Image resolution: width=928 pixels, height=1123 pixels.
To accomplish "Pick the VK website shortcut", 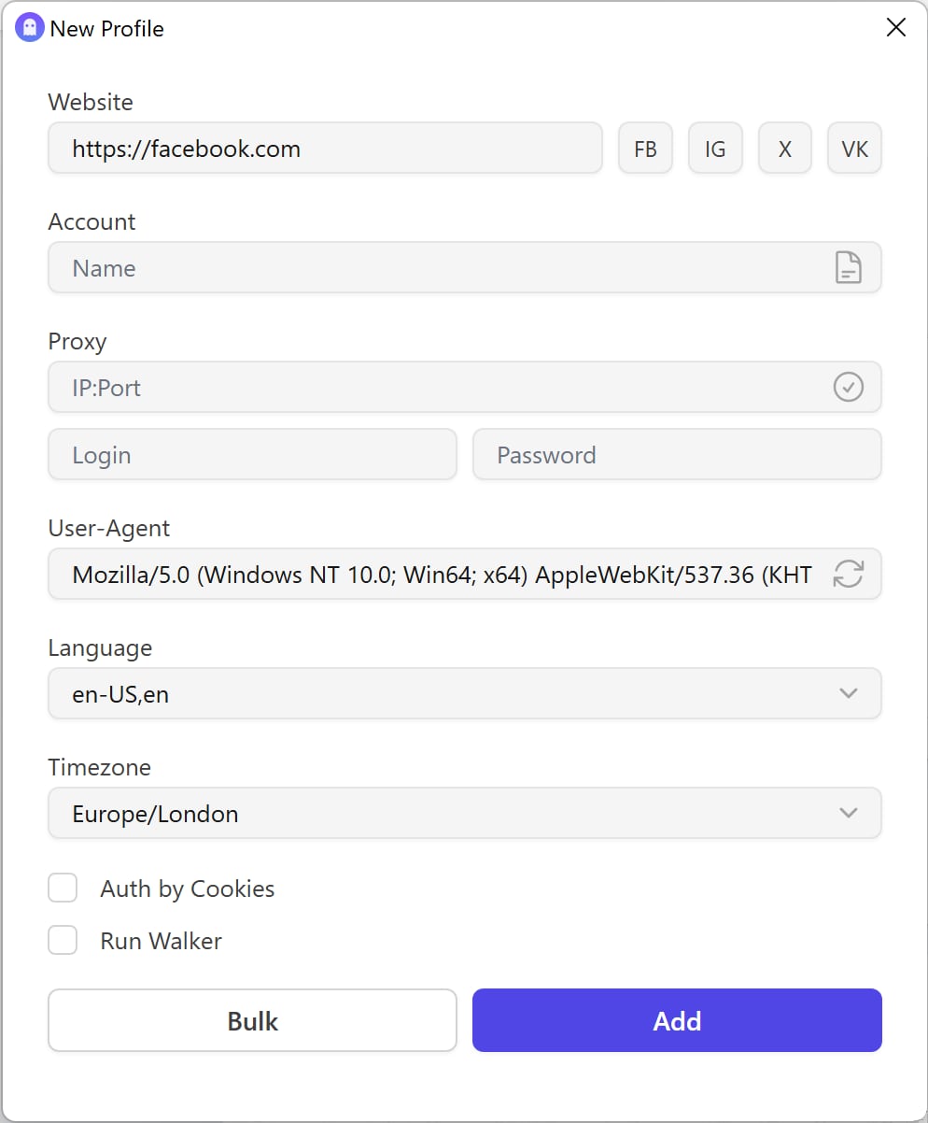I will 854,149.
